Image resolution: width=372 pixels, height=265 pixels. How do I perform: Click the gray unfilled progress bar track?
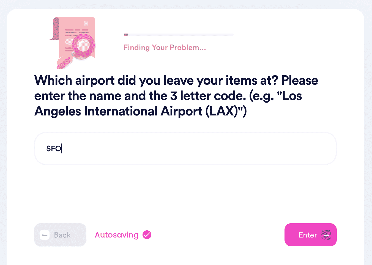click(181, 35)
